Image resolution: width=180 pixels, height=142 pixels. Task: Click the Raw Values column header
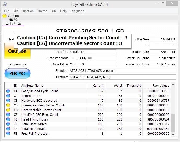(156, 85)
